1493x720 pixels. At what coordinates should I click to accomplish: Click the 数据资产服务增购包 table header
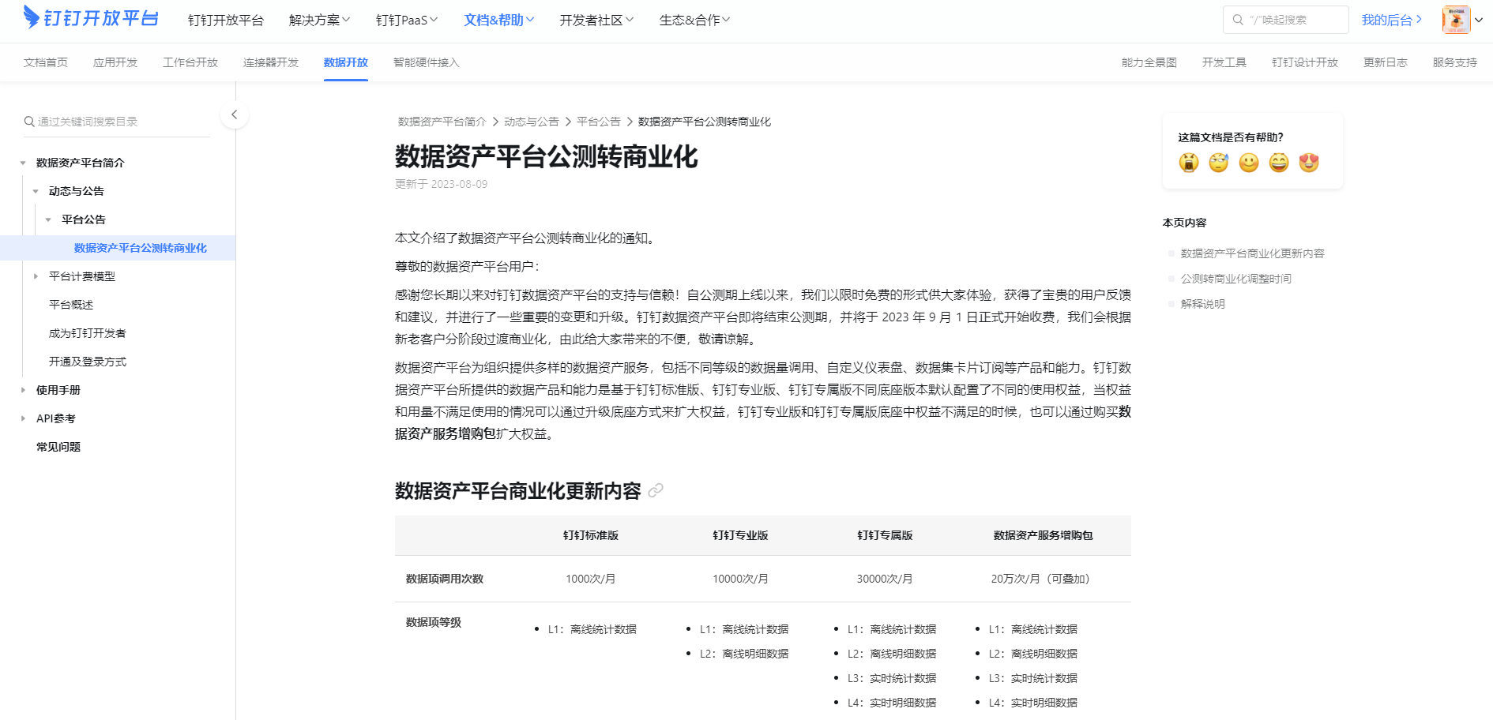tap(1043, 535)
